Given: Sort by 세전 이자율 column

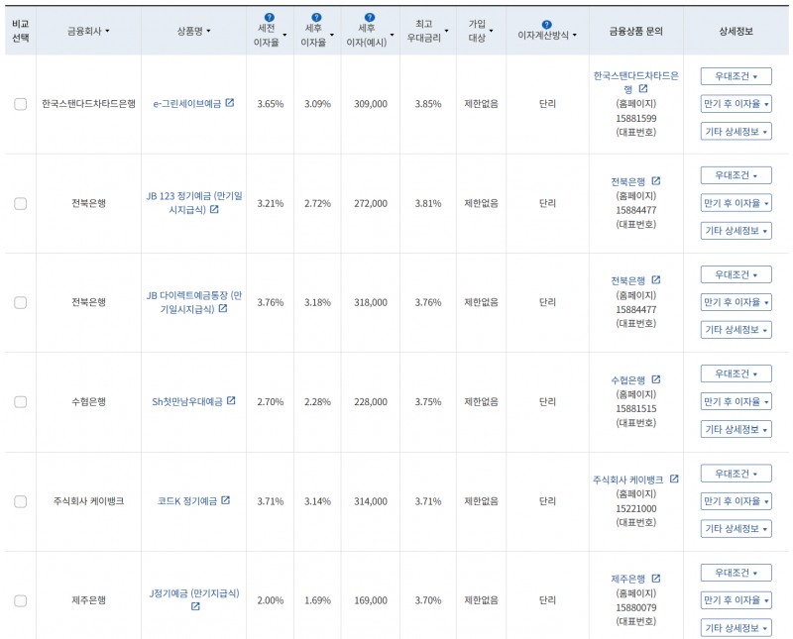Looking at the screenshot, I should 270,36.
